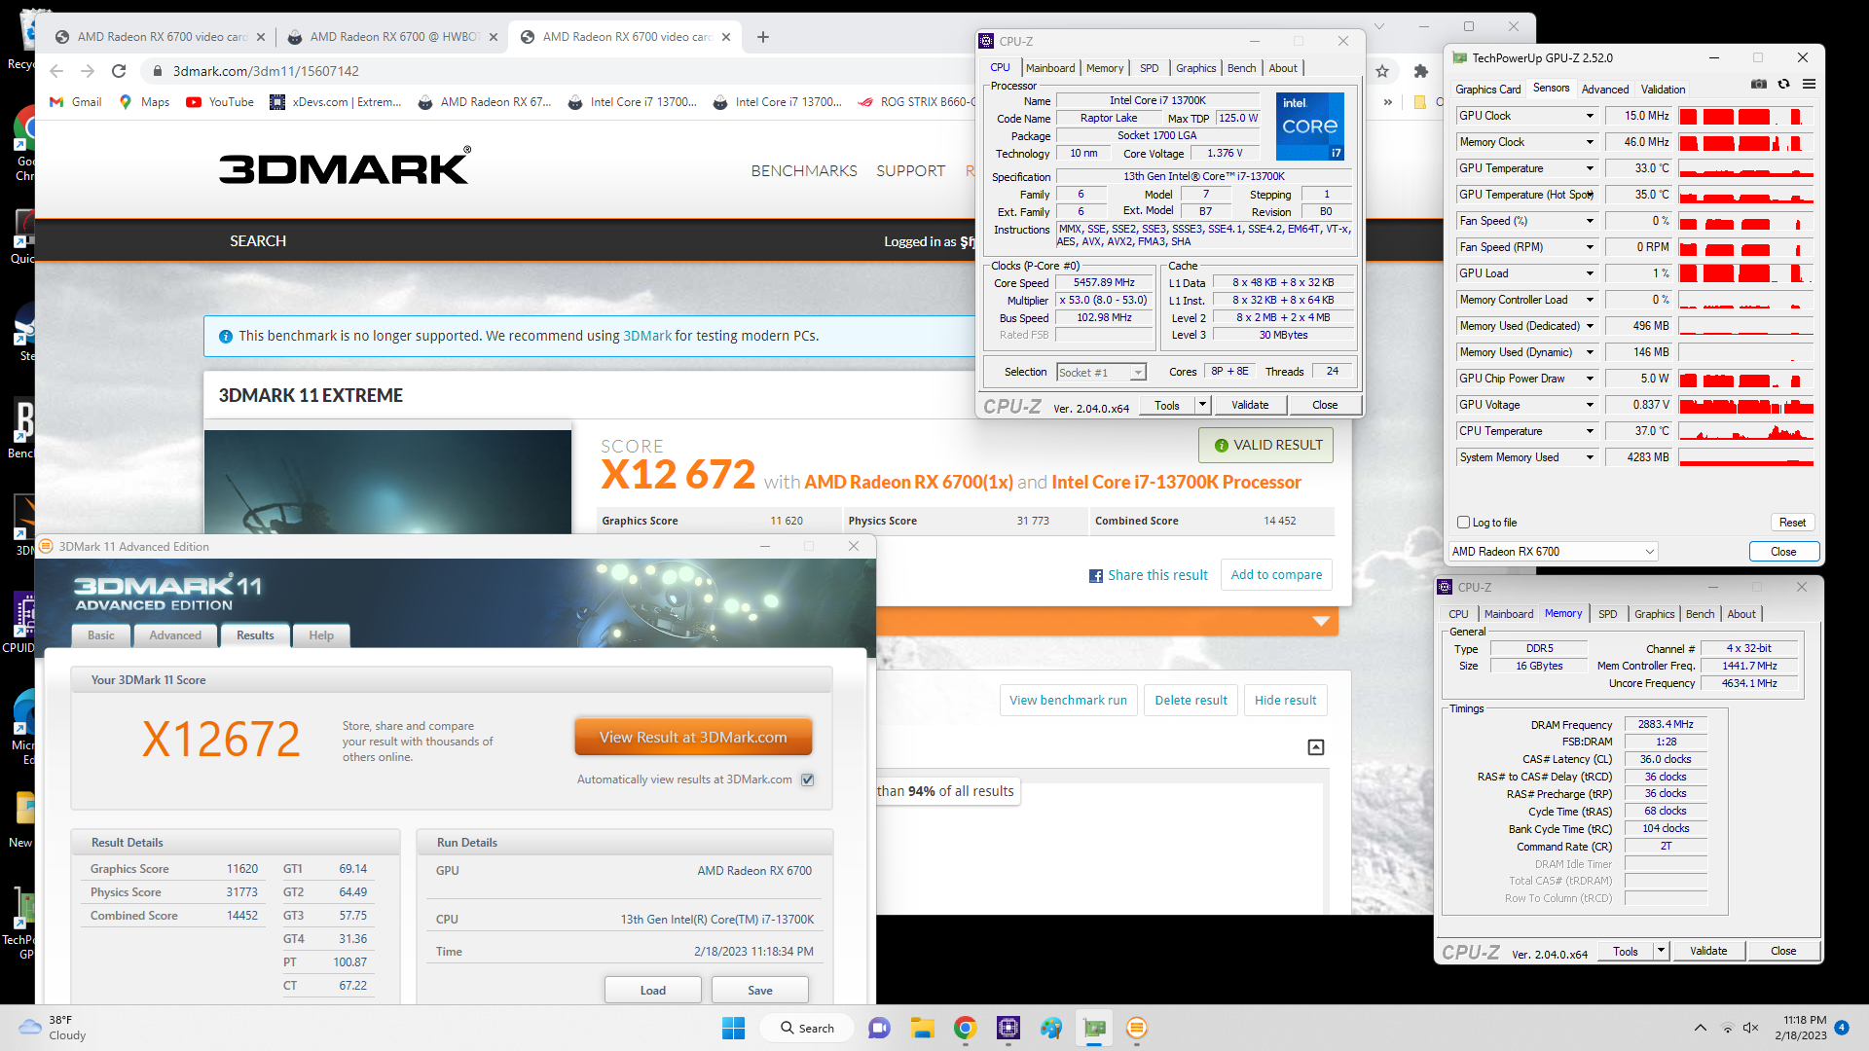Viewport: 1869px width, 1051px height.
Task: Click the Save button in 3DMark 11
Action: (760, 990)
